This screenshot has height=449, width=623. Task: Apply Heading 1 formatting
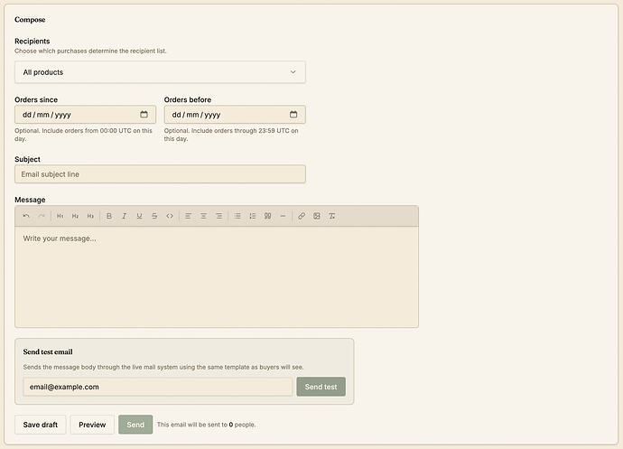(x=60, y=216)
